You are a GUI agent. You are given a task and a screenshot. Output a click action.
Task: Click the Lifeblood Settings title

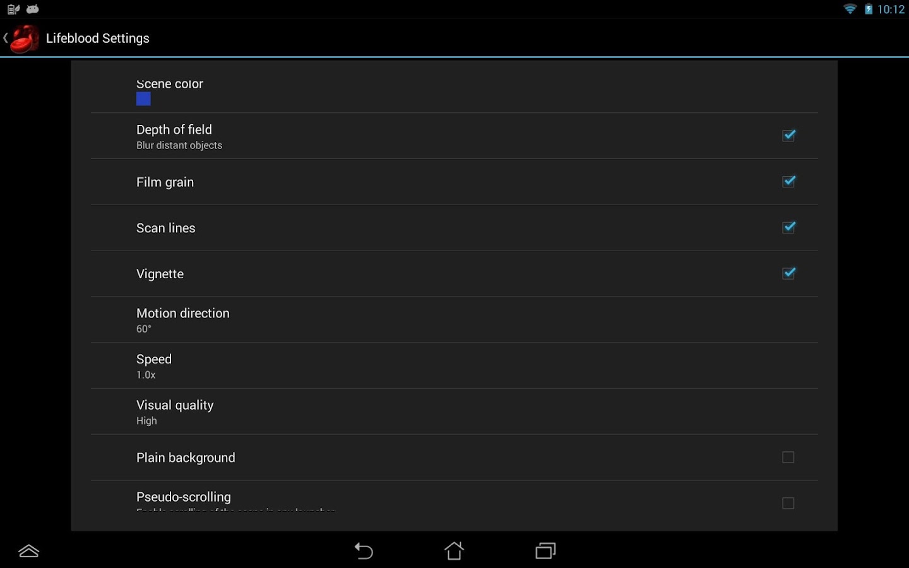(98, 38)
